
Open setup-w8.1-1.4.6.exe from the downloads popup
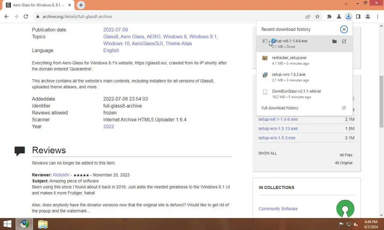point(344,41)
